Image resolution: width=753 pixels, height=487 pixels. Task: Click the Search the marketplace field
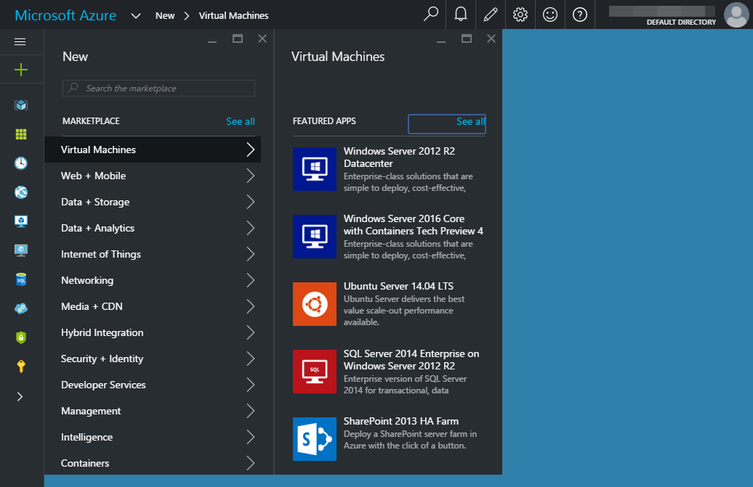[158, 88]
